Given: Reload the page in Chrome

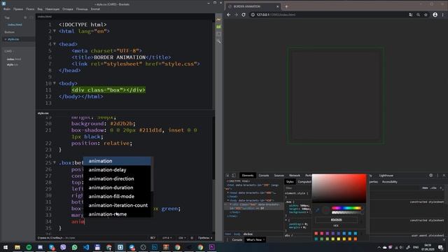Looking at the screenshot, I should 244,15.
